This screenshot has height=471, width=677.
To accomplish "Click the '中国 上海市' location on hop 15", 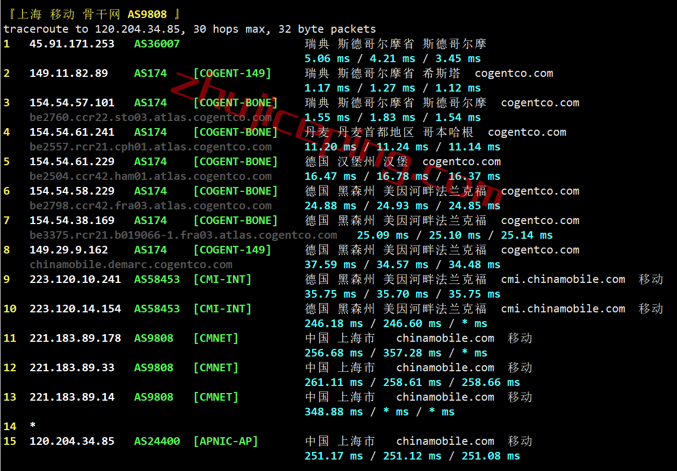I will pos(340,441).
